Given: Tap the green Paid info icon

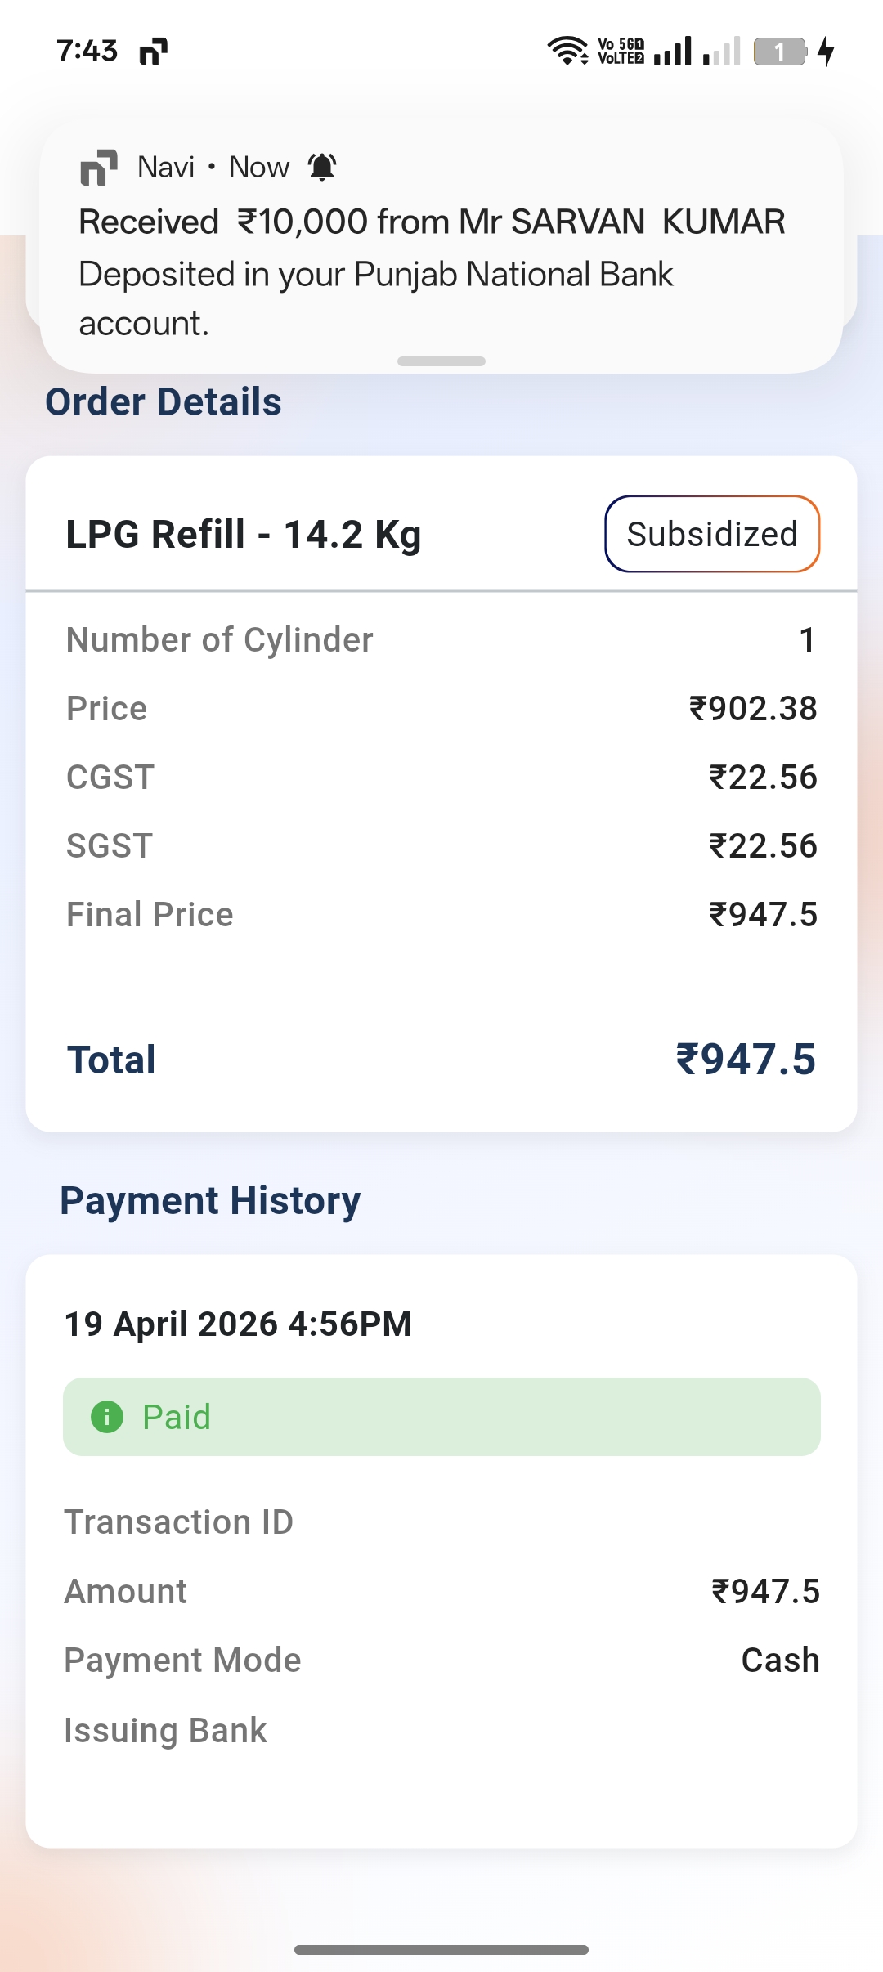Looking at the screenshot, I should point(107,1417).
